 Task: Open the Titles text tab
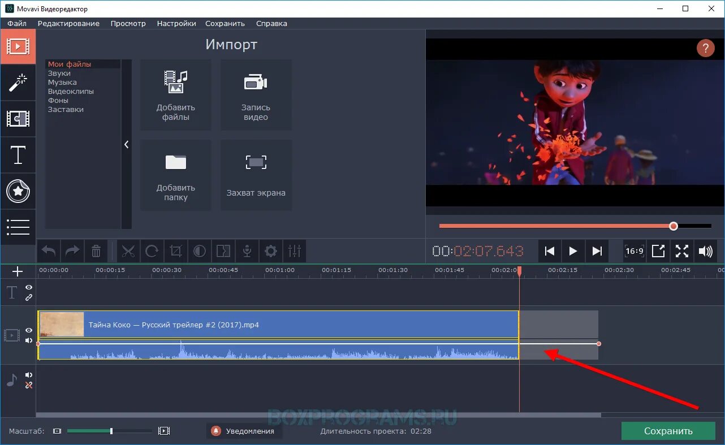(18, 155)
